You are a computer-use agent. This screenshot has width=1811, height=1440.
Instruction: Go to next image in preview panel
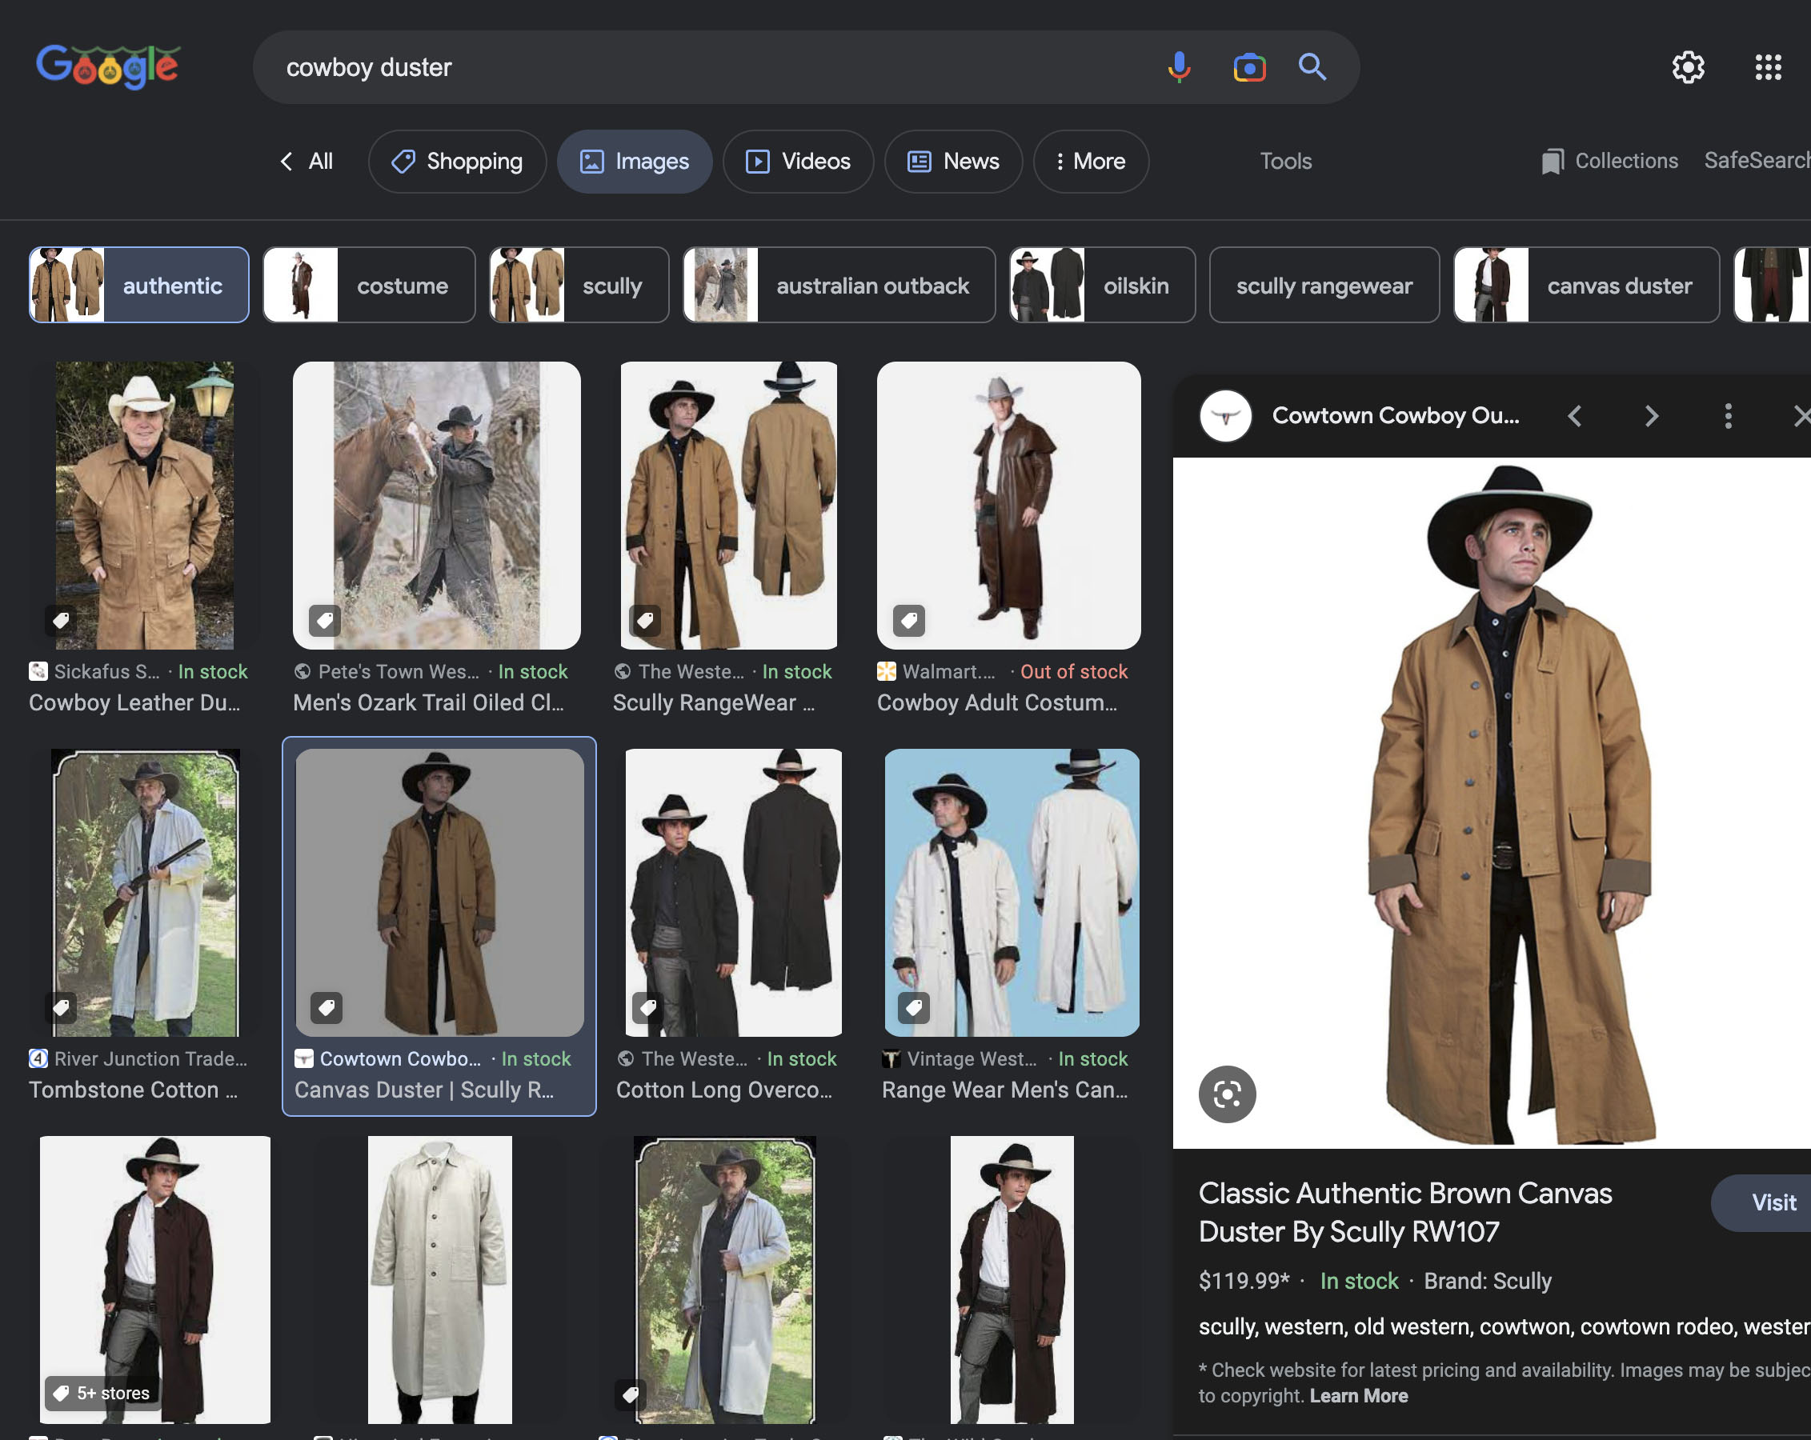click(1652, 416)
